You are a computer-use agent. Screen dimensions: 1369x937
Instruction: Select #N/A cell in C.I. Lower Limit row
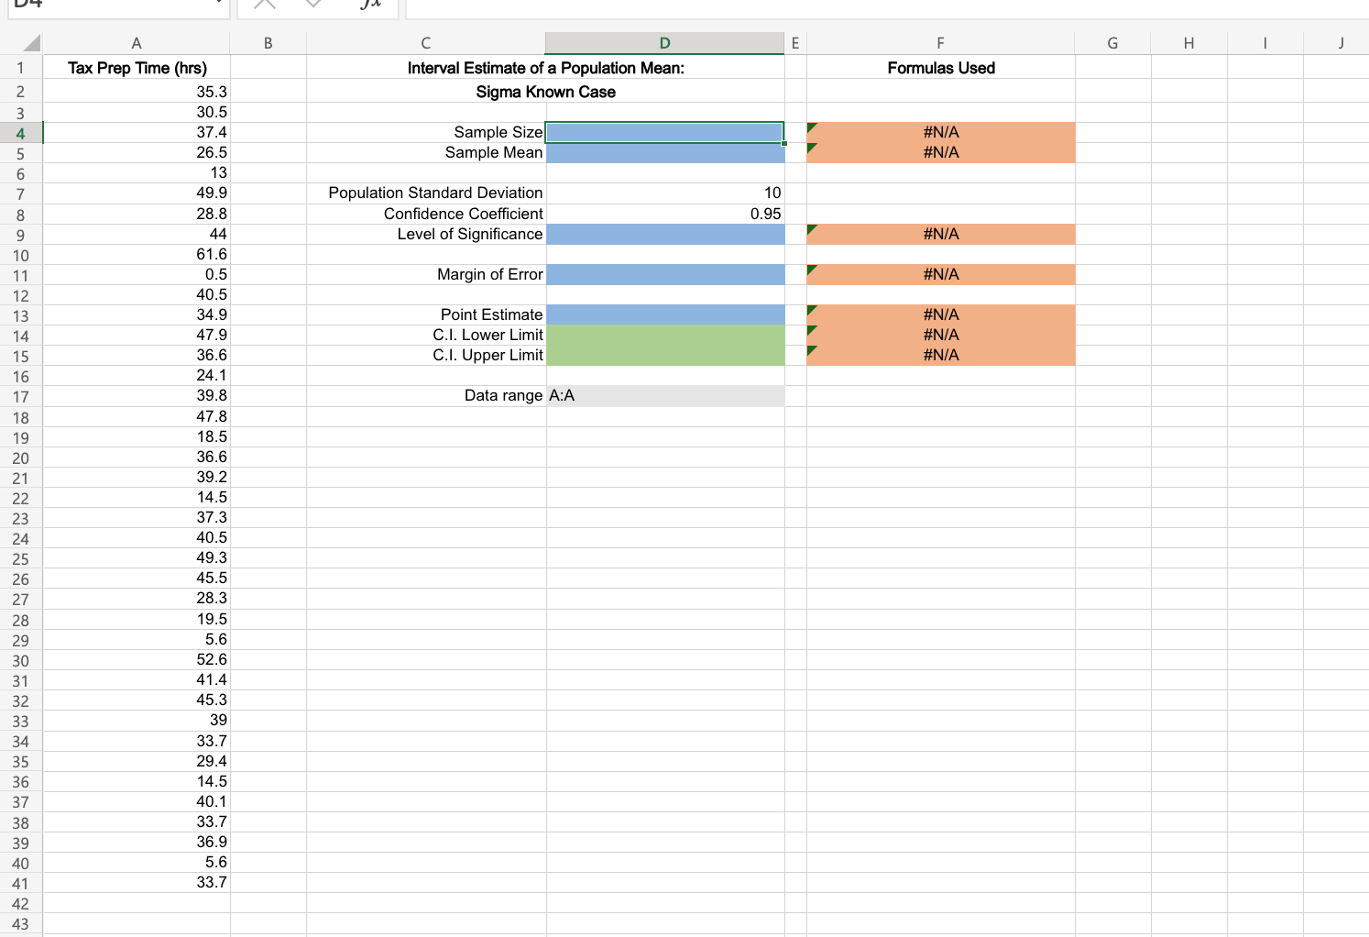click(941, 335)
